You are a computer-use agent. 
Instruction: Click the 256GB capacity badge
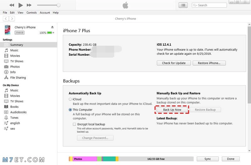[19, 33]
